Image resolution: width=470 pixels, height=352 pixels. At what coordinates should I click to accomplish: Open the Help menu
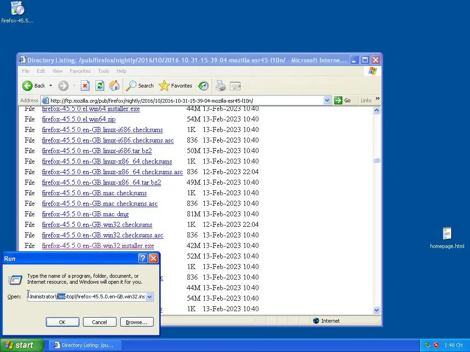[x=121, y=71]
